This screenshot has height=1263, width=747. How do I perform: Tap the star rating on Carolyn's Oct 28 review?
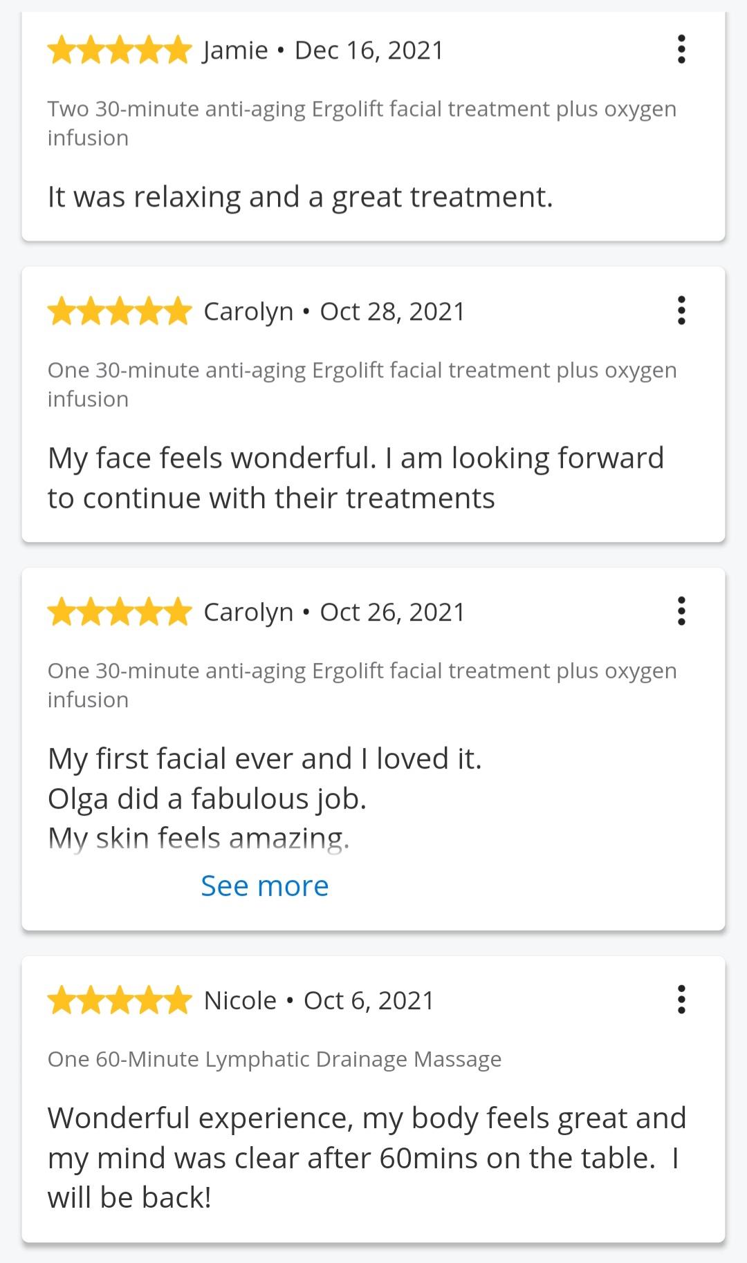(x=120, y=311)
